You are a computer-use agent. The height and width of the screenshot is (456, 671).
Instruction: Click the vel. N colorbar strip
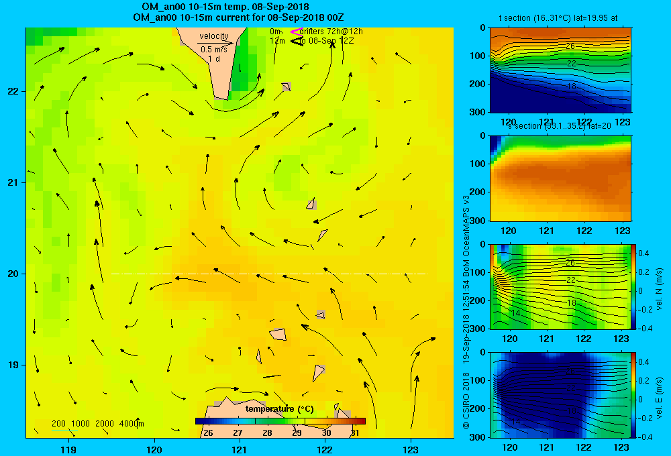[x=633, y=286]
